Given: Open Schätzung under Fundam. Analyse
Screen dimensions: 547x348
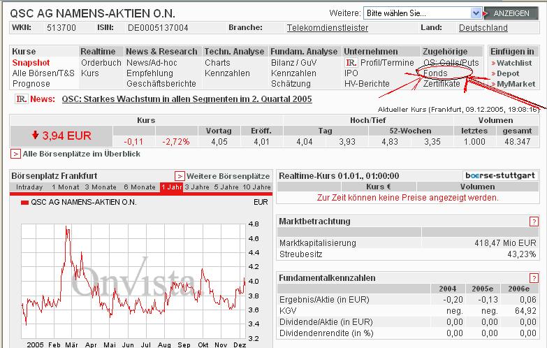Looking at the screenshot, I should (x=291, y=84).
